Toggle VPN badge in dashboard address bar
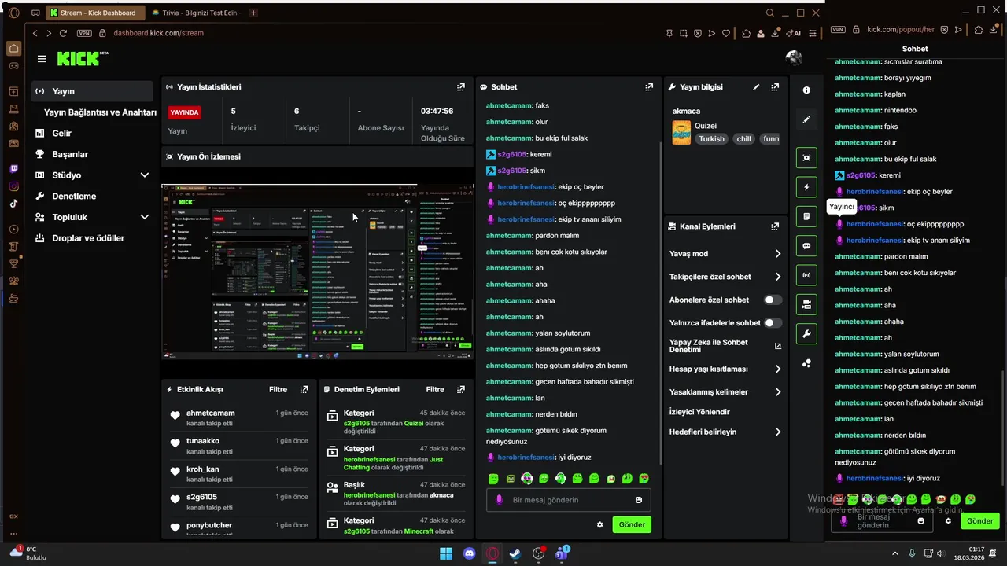This screenshot has width=1007, height=566. tap(84, 33)
